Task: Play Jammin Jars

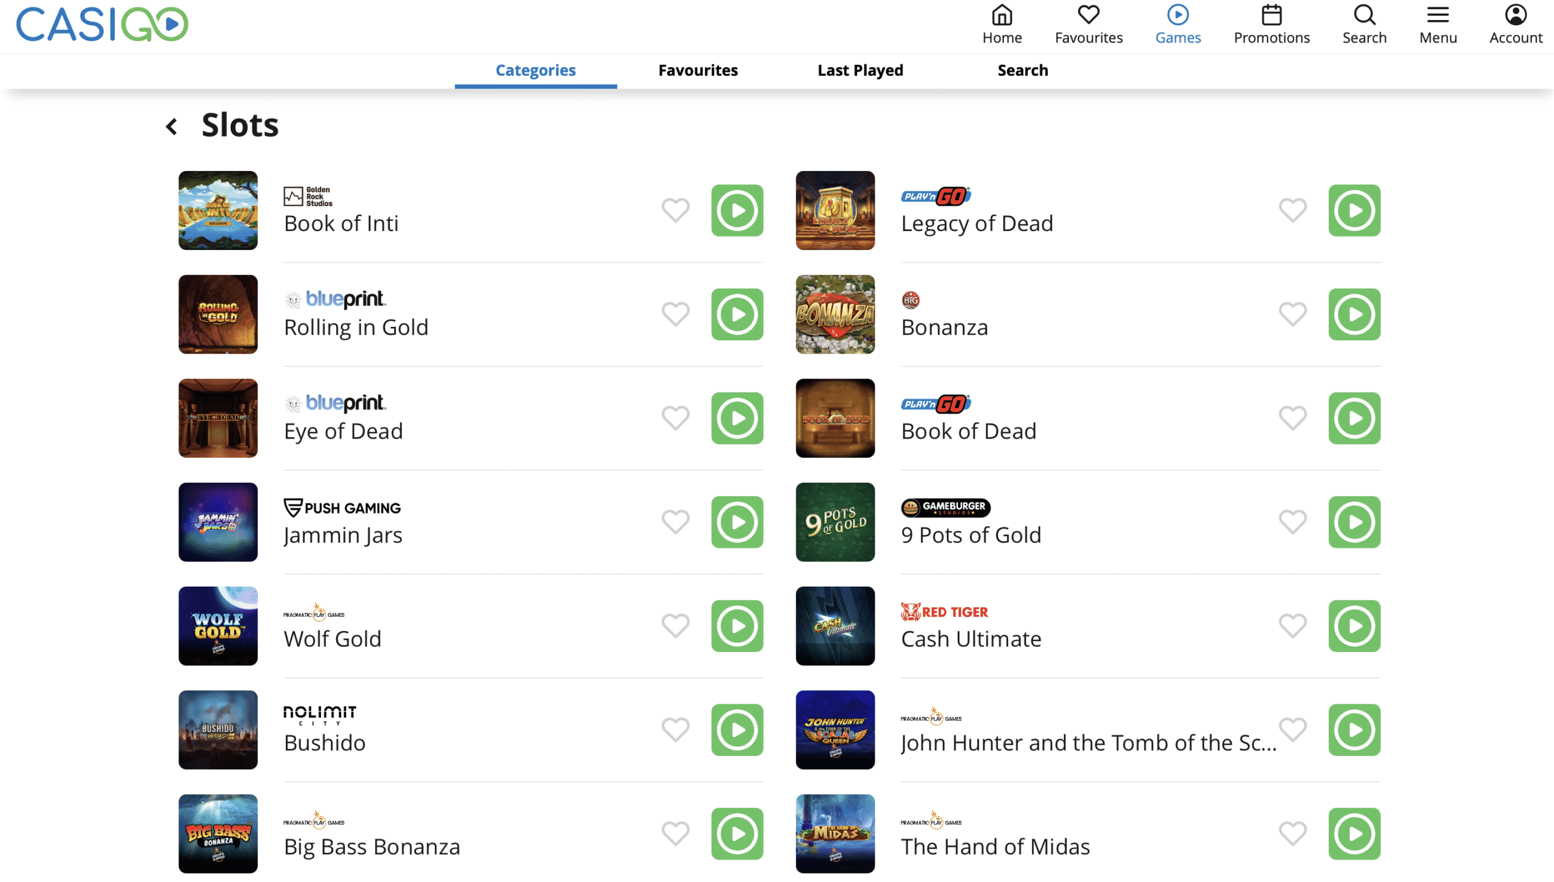Action: (737, 522)
